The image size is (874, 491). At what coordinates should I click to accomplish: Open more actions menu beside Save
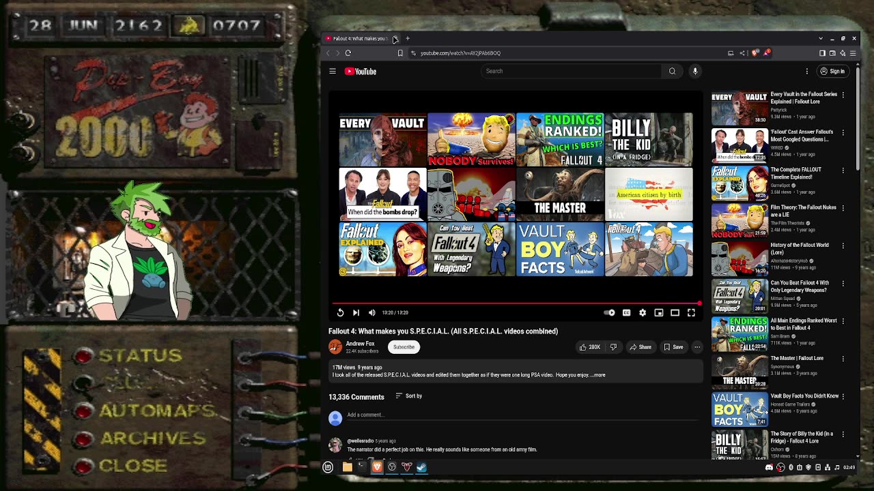pyautogui.click(x=697, y=347)
